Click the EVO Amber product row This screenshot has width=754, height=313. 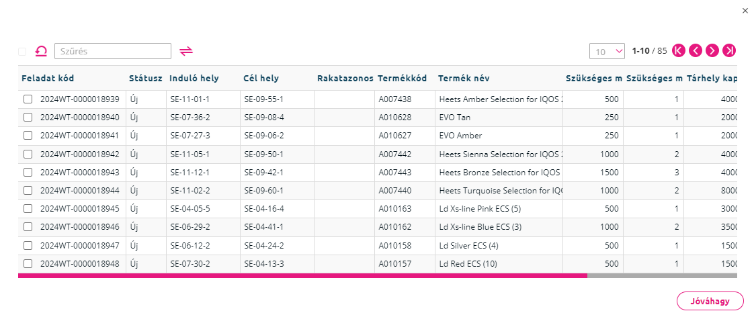378,136
